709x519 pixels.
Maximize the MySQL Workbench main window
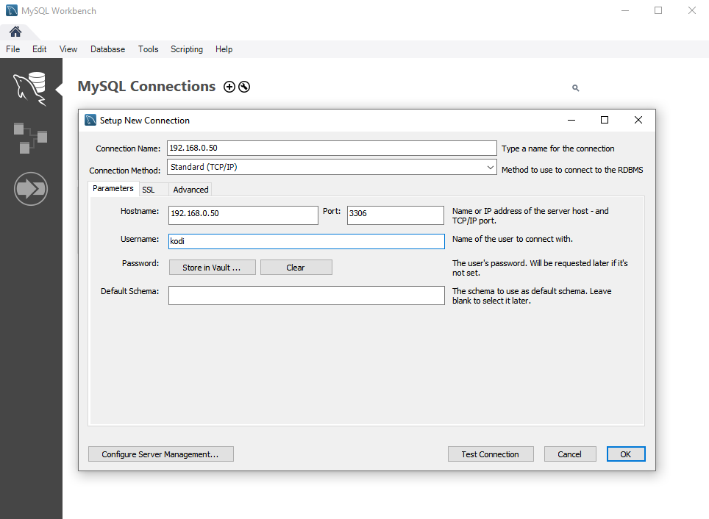point(658,10)
